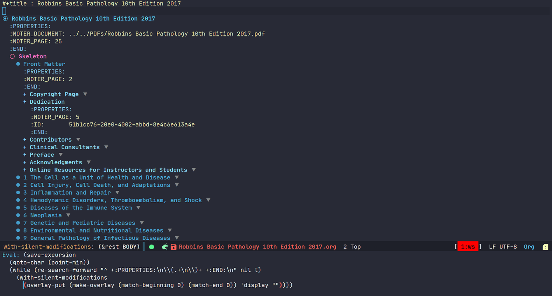Click the Top buffer position indicator

coord(355,247)
